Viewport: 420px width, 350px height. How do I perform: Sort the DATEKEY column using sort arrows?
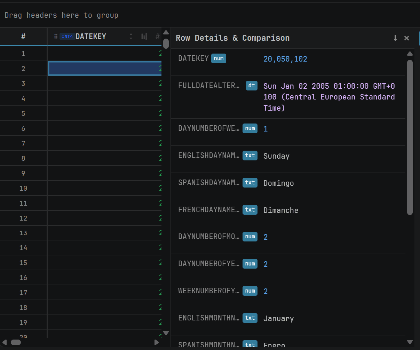pos(131,36)
